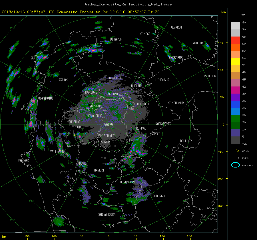Click the SHIRAHATTI city label

pyautogui.click(x=107, y=136)
